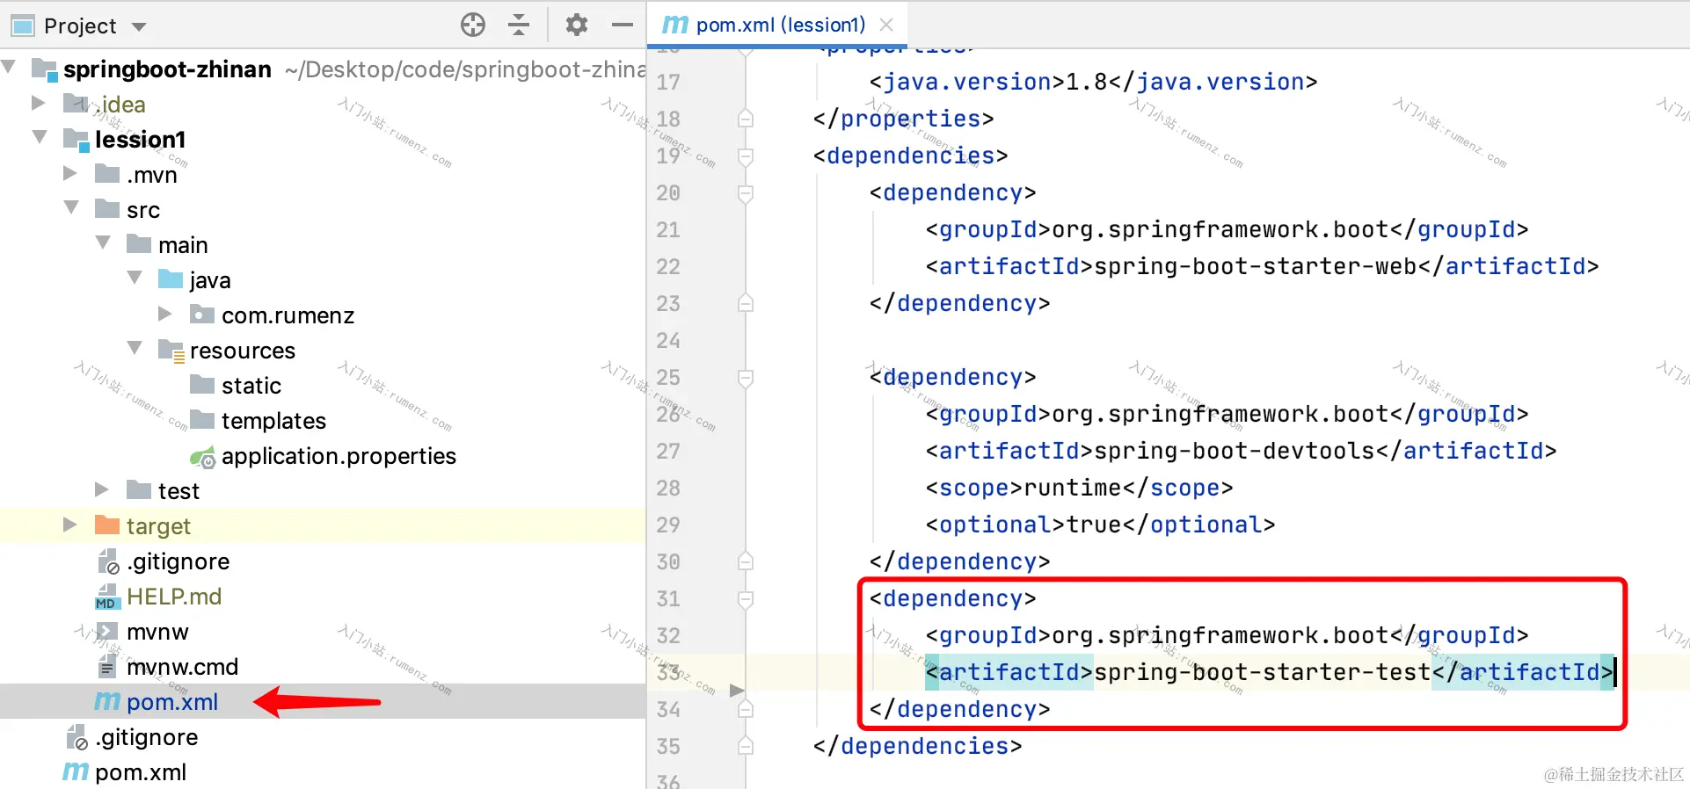
Task: Collapse the springboot-zhinan root node
Action: pos(9,67)
